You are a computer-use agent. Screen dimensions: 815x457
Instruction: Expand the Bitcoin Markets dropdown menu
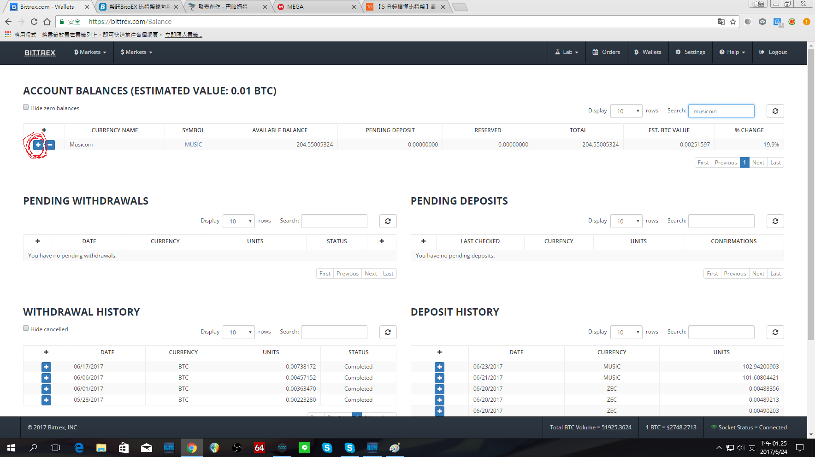90,53
